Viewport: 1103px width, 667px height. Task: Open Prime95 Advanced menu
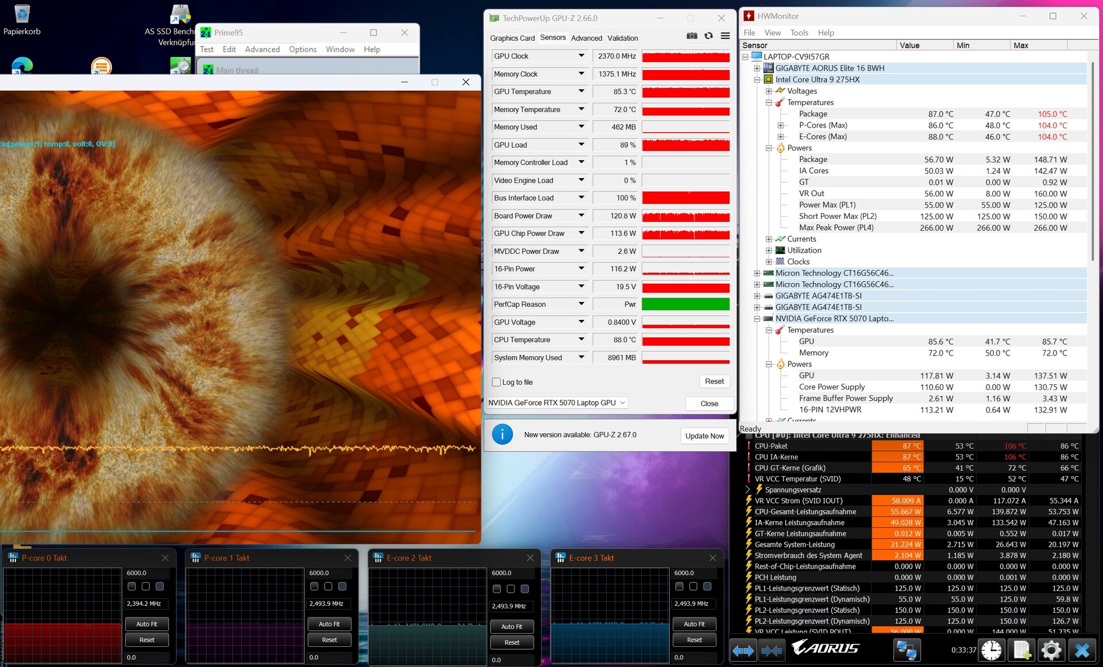[262, 49]
